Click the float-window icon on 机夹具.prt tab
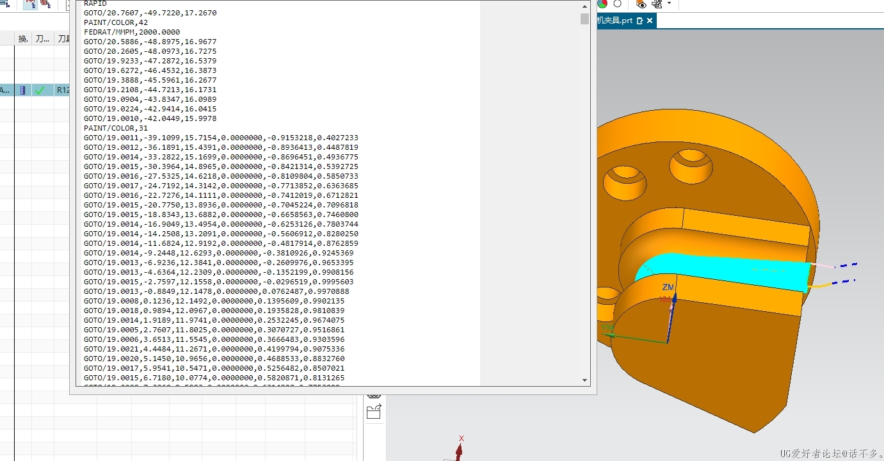The width and height of the screenshot is (884, 461). pyautogui.click(x=639, y=20)
